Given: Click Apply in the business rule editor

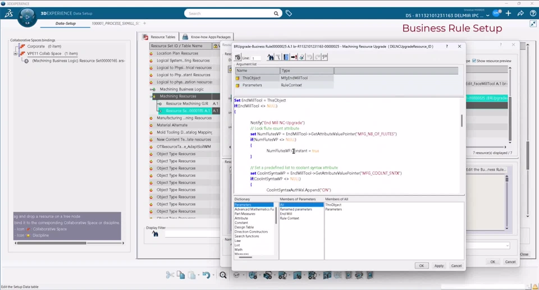Looking at the screenshot, I should pyautogui.click(x=439, y=266).
